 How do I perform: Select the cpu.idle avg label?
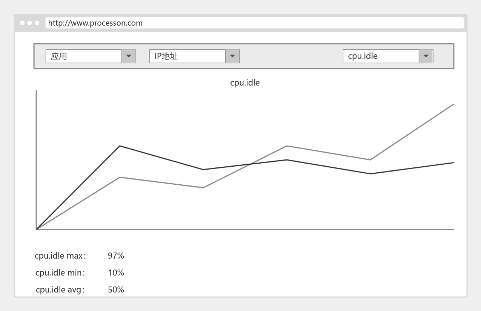60,290
